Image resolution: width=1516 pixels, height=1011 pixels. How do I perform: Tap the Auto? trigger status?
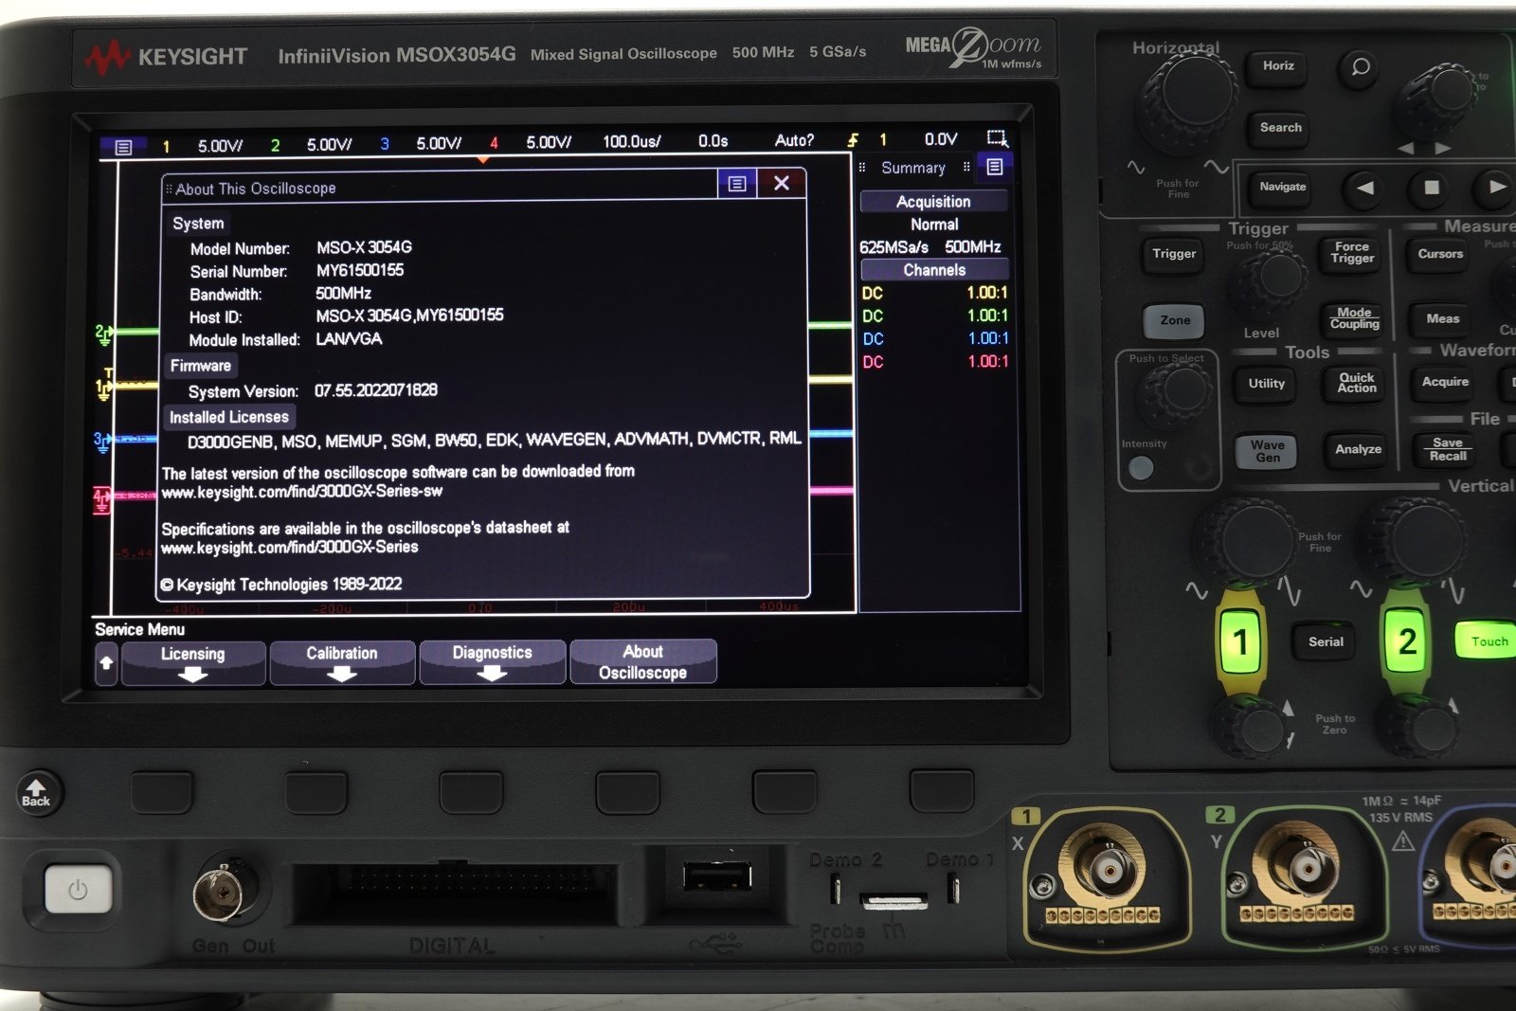click(794, 140)
